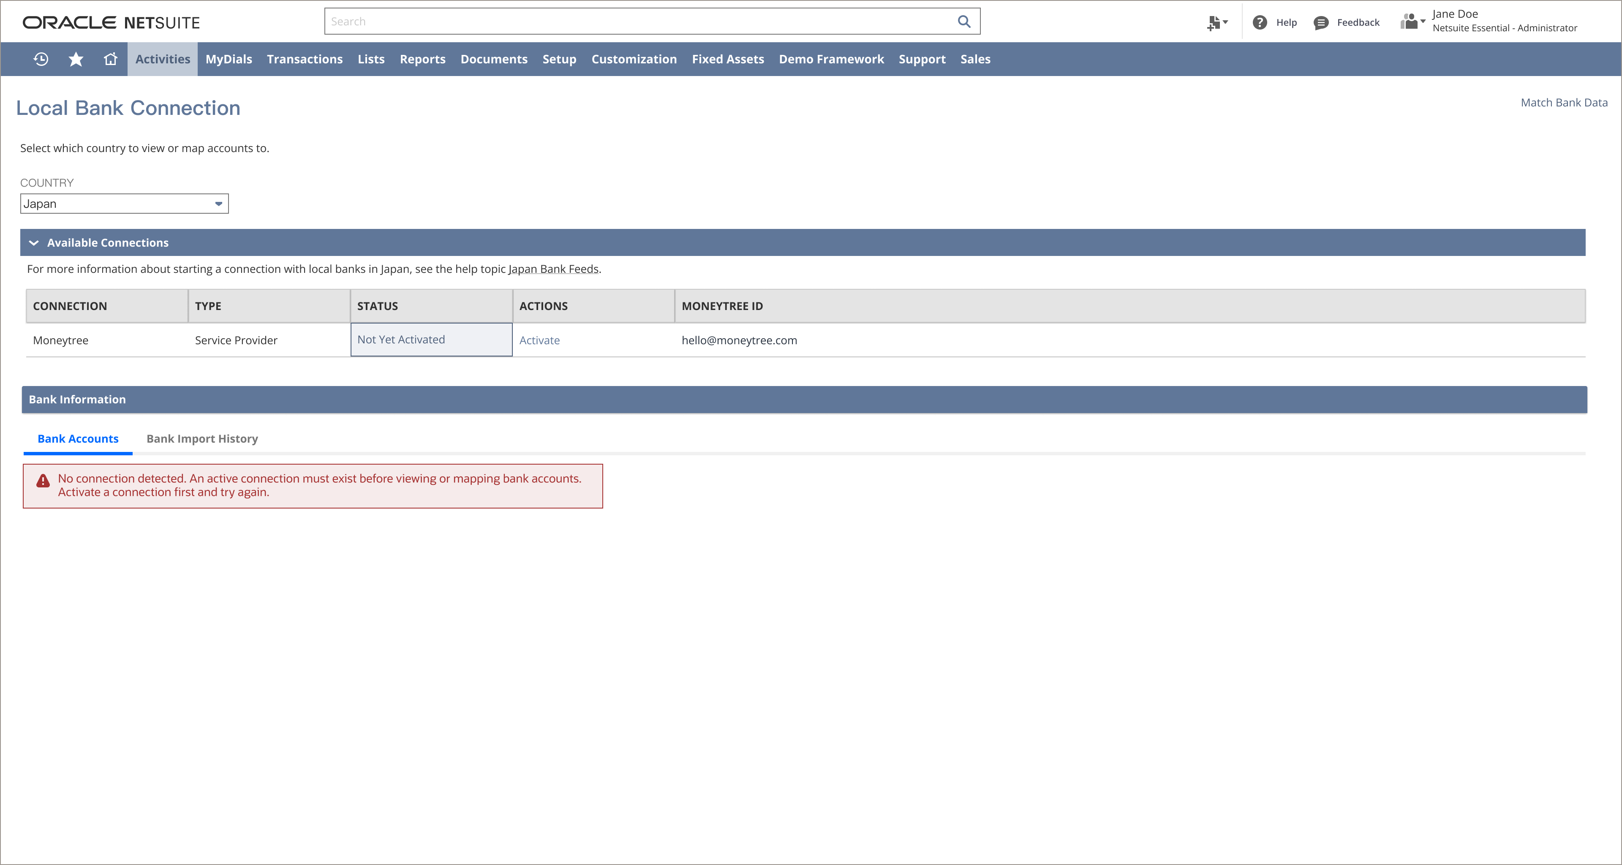Click Activate link for Moneytree
This screenshot has width=1622, height=865.
click(x=540, y=340)
